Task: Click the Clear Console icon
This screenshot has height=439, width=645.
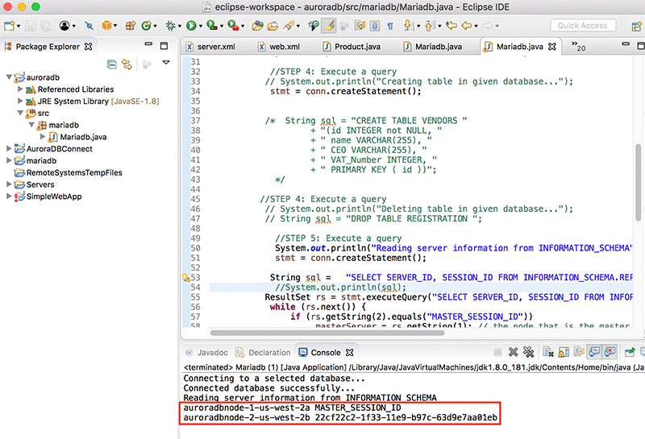Action: pyautogui.click(x=547, y=352)
